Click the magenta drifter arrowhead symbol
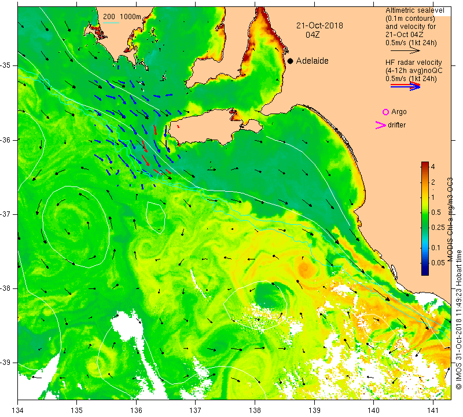463x417 pixels. pyautogui.click(x=380, y=125)
